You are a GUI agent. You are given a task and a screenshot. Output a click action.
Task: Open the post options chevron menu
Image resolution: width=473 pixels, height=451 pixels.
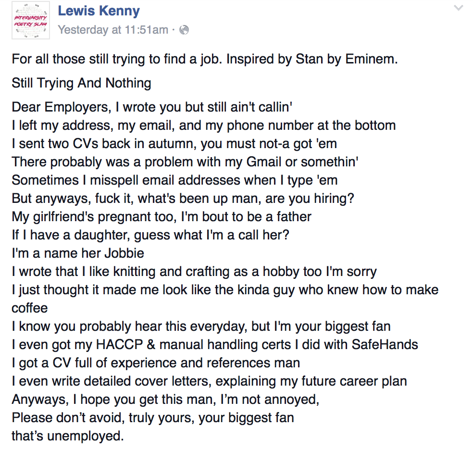coord(459,8)
